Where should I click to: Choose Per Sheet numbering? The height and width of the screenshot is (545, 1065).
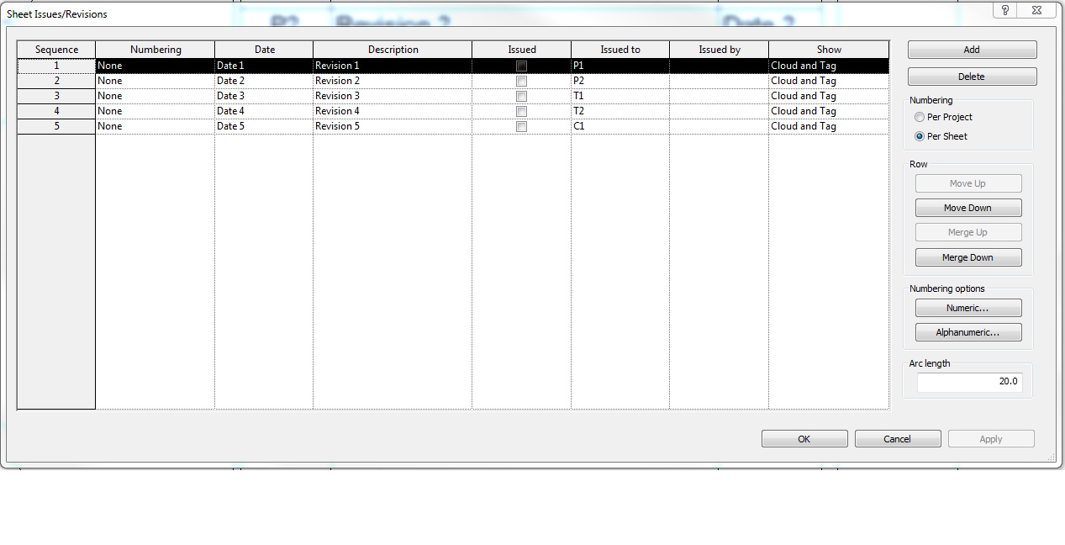click(x=920, y=136)
